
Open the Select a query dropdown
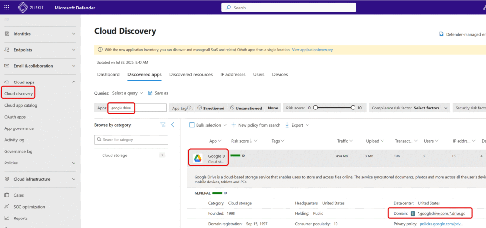click(x=128, y=93)
